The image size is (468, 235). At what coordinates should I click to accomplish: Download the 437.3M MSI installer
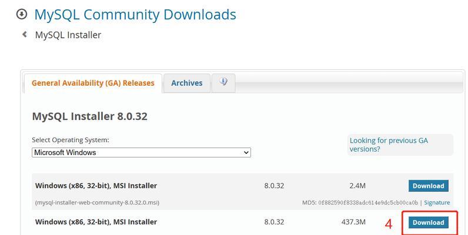click(x=428, y=223)
